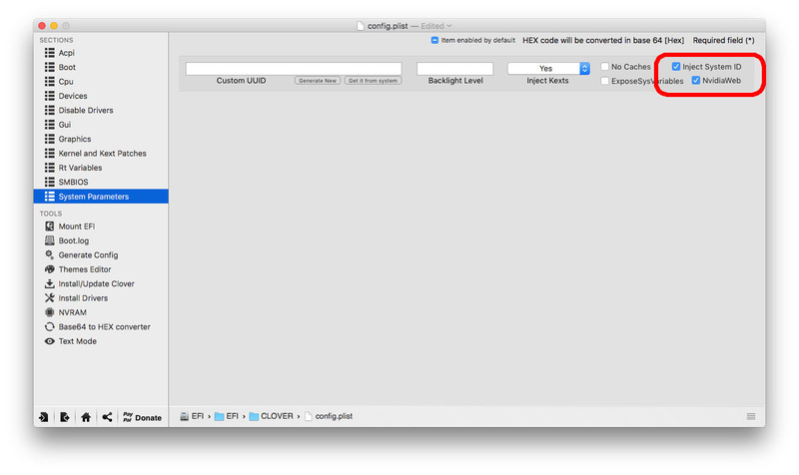799x475 pixels.
Task: Click the Disable Drivers list icon
Action: pyautogui.click(x=49, y=110)
